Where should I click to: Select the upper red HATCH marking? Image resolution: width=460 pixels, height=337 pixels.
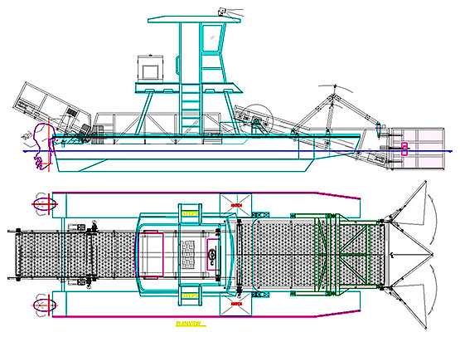click(x=236, y=205)
